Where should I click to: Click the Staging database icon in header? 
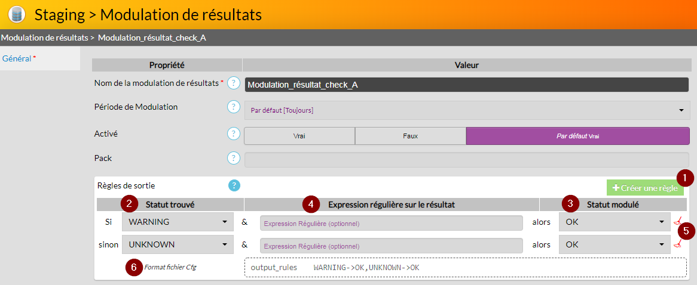(16, 14)
